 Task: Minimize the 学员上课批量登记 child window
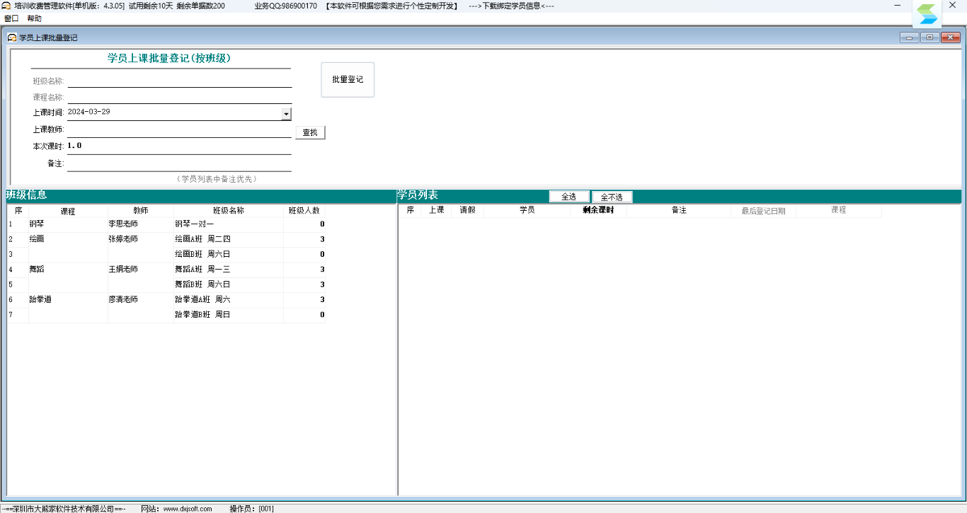pyautogui.click(x=910, y=38)
